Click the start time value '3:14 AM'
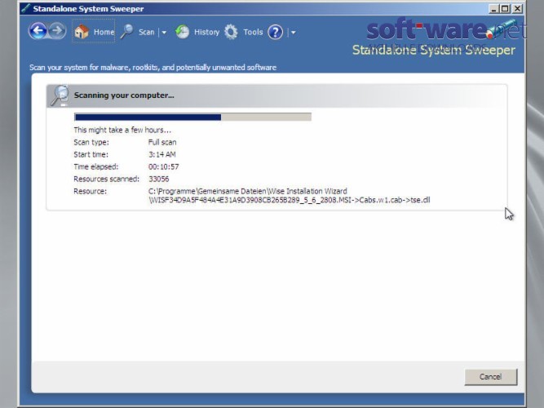Screen dimensions: 544x408 [162, 154]
